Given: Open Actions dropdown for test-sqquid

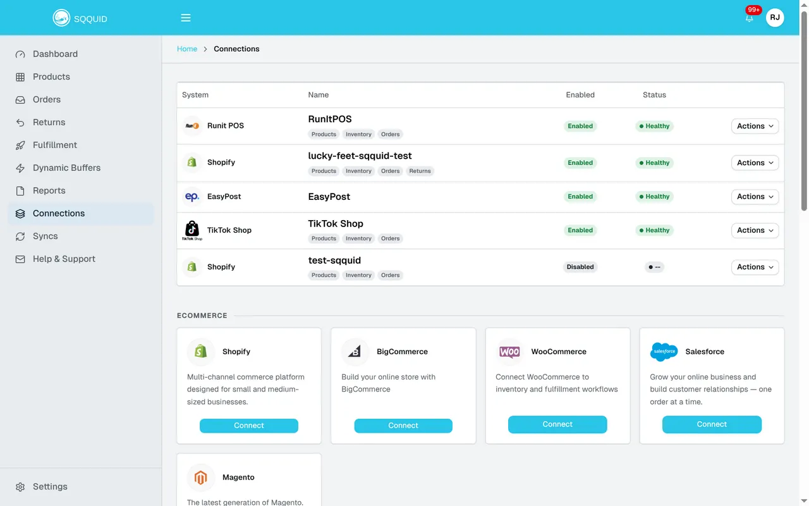Looking at the screenshot, I should point(755,267).
